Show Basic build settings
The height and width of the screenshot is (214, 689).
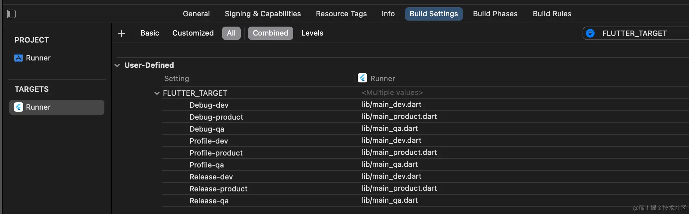coord(150,33)
